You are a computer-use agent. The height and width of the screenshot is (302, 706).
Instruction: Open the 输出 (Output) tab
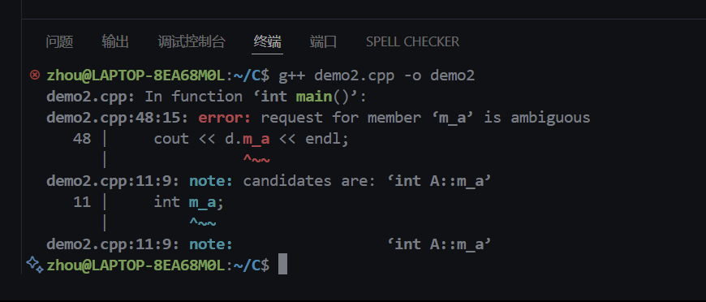[115, 42]
